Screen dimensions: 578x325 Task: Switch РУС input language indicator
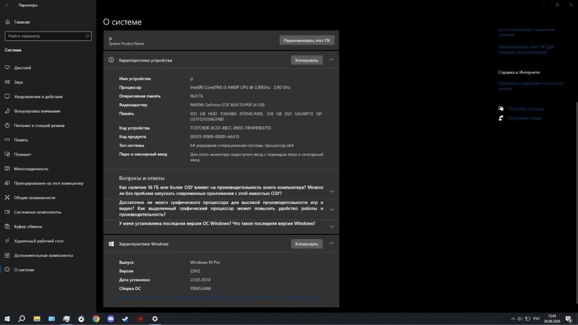[x=536, y=319]
